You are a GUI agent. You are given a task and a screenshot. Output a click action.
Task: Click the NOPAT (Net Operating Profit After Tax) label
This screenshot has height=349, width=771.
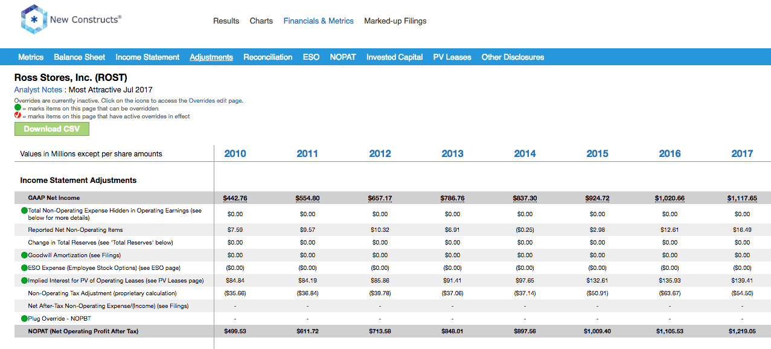(x=83, y=331)
